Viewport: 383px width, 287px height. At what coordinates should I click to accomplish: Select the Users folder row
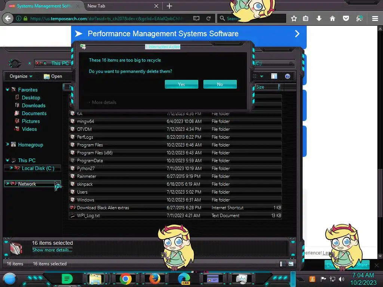(175, 192)
